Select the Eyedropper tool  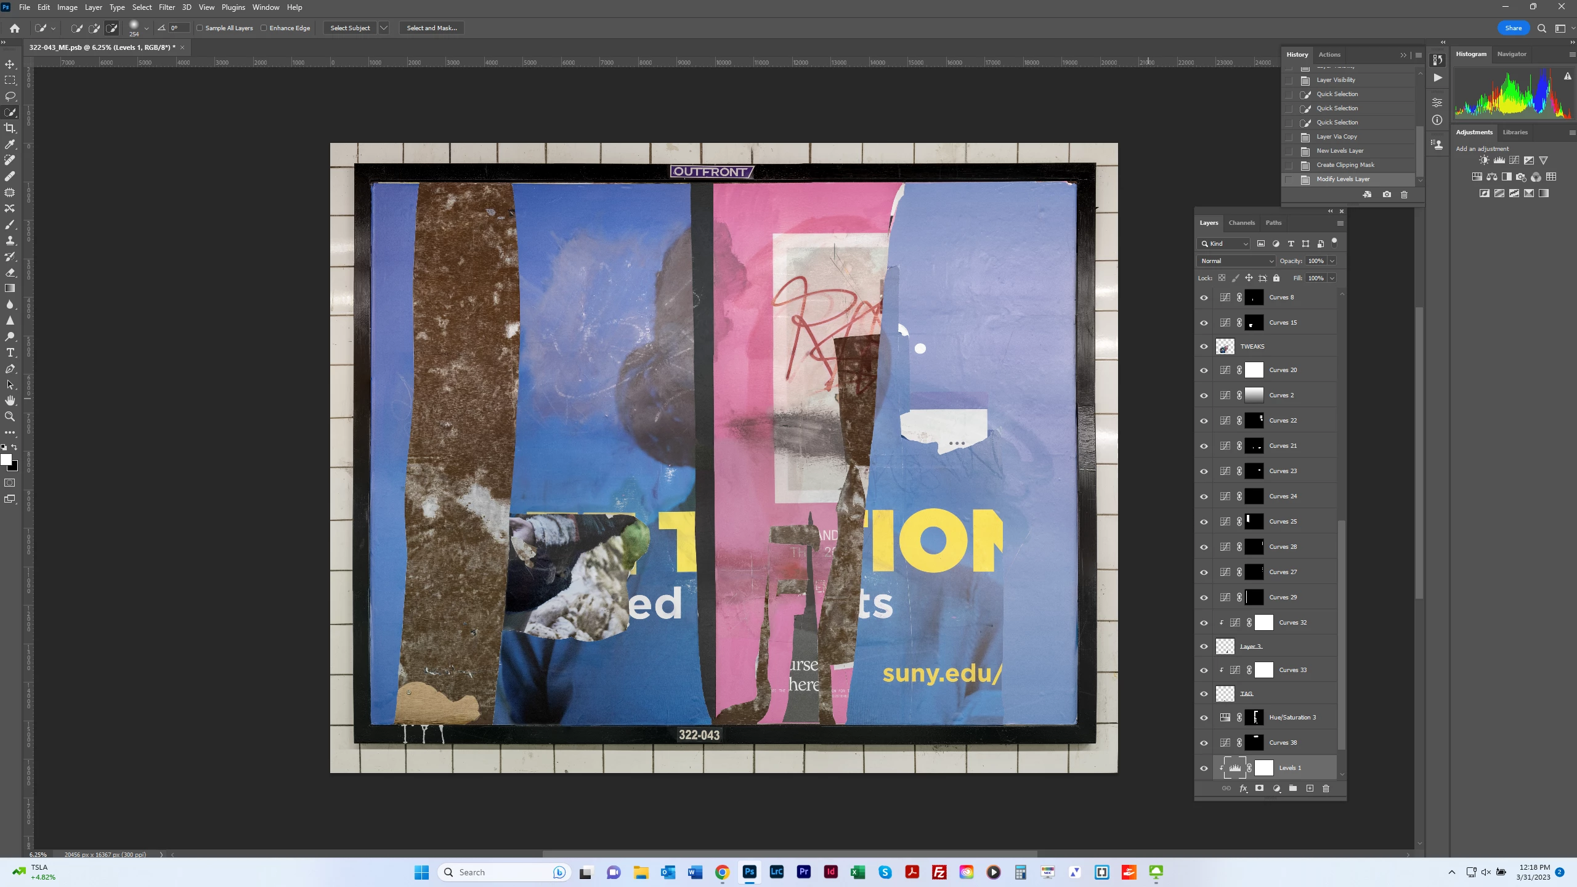pyautogui.click(x=10, y=144)
